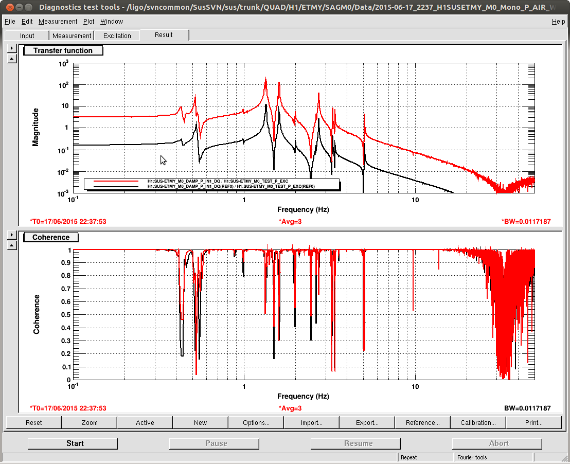
Task: Expand options panel for Coherence plot
Action: click(12, 235)
